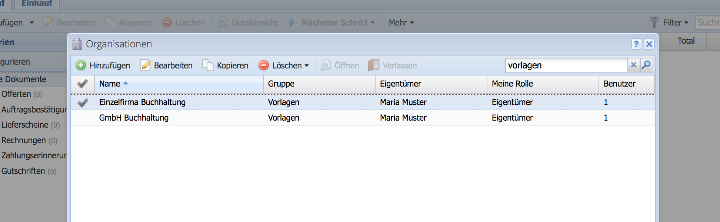Clear the search field with X icon

[x=633, y=65]
